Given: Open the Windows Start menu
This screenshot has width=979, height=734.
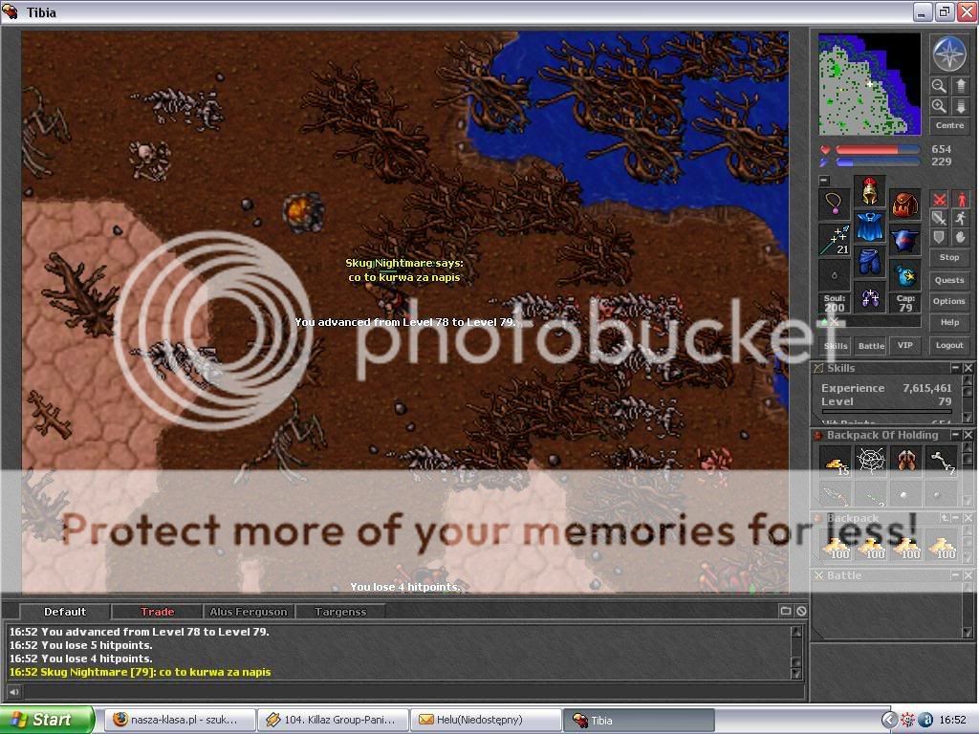Looking at the screenshot, I should 47,720.
